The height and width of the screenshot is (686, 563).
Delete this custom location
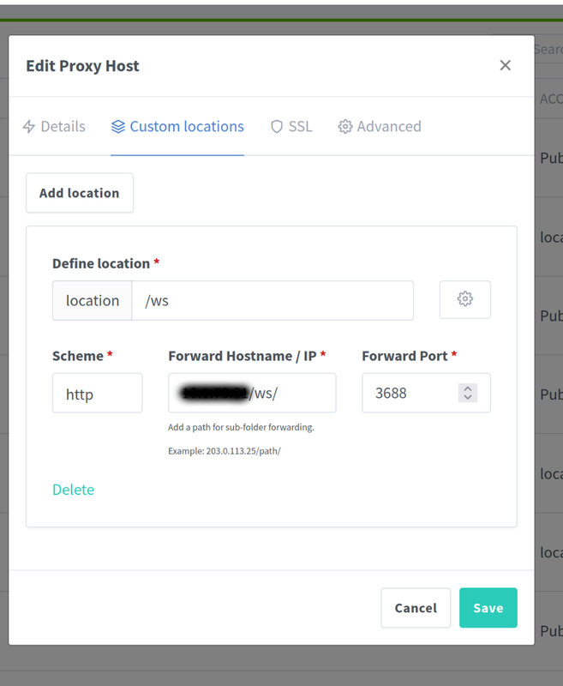[73, 490]
